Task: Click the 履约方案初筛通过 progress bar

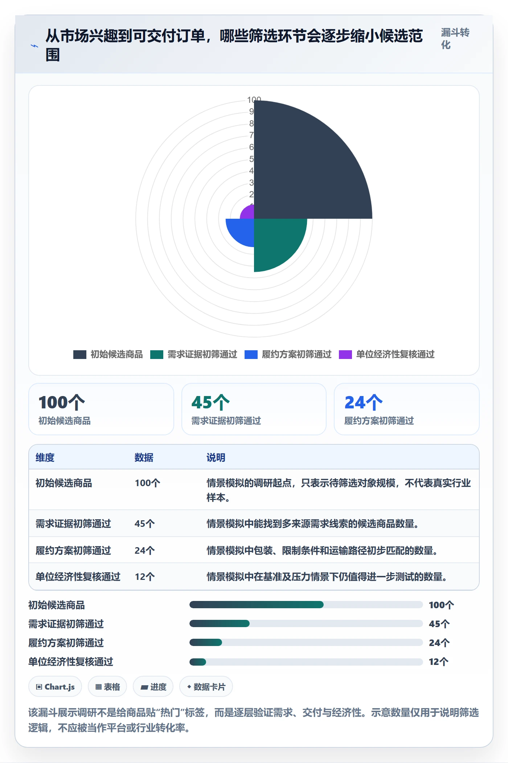Action: click(306, 642)
